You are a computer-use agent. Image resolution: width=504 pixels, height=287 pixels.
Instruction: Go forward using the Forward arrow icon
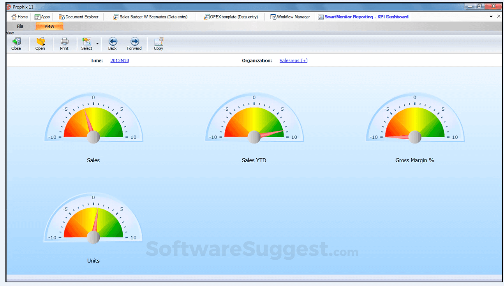pos(134,43)
